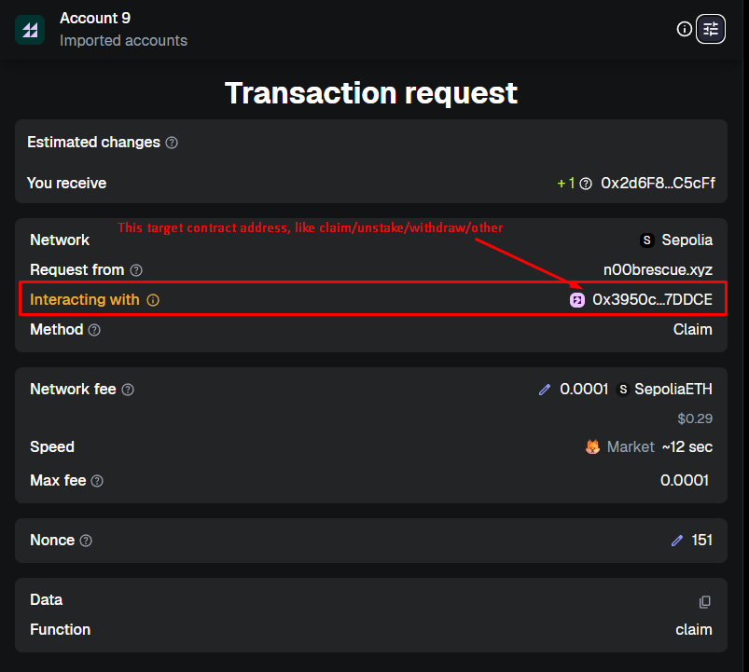Screen dimensions: 749x672
Task: Click the $0.29 fee estimate
Action: 695,418
